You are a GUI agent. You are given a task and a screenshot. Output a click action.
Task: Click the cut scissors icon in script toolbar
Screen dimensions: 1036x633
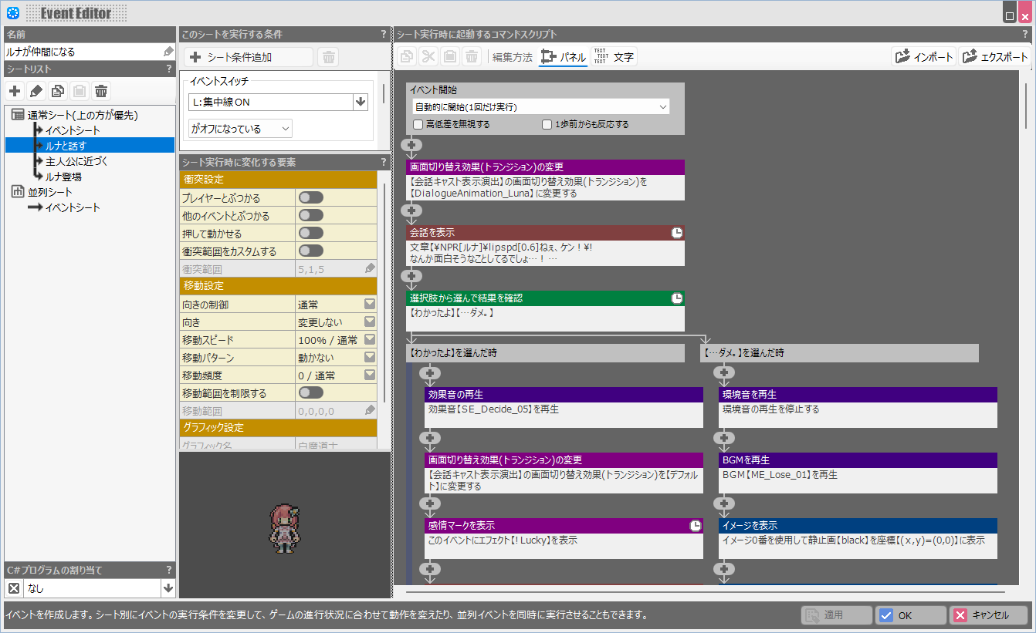[x=428, y=57]
